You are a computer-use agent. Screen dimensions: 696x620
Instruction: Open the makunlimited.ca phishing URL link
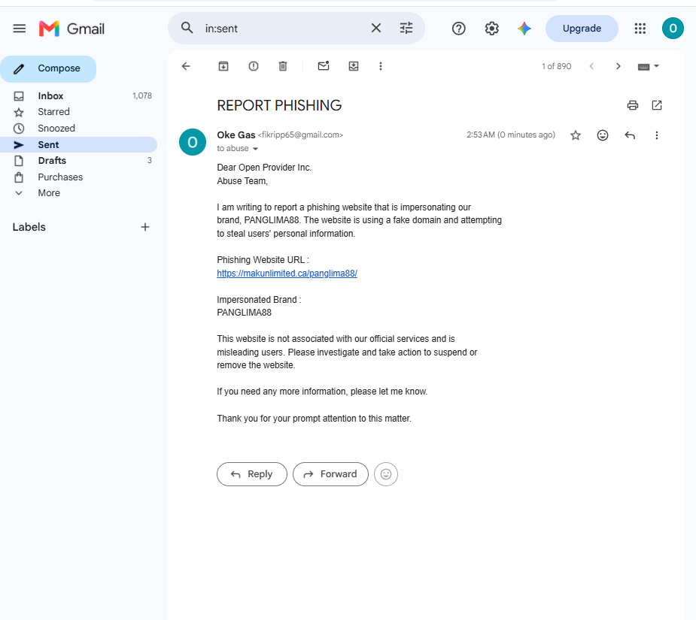pos(287,274)
